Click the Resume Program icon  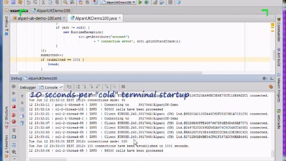[14, 93]
